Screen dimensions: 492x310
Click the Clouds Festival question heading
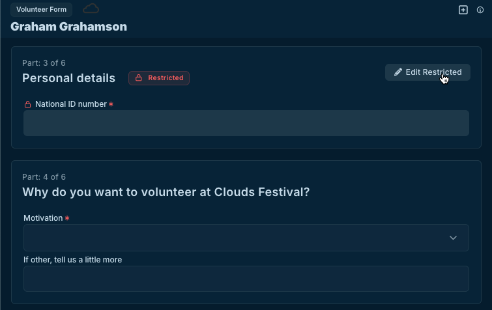pos(166,192)
